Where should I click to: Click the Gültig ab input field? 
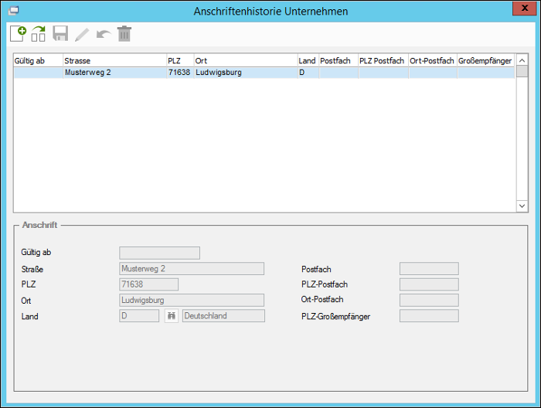[159, 253]
